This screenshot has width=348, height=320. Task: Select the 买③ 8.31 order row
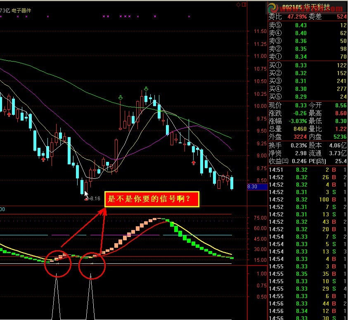pyautogui.click(x=308, y=81)
